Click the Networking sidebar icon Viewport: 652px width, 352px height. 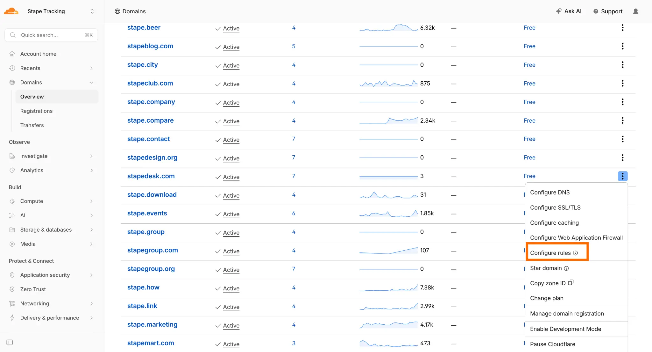click(x=12, y=303)
